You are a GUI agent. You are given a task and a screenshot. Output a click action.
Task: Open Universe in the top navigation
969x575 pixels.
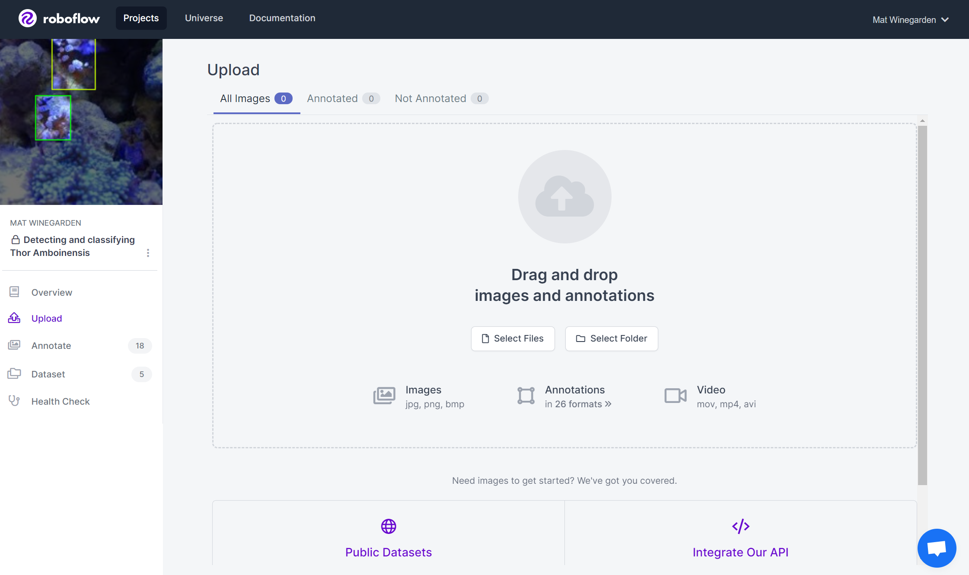204,18
